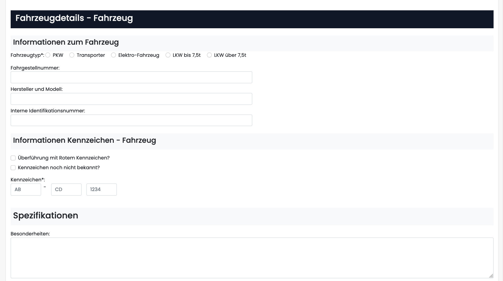This screenshot has height=281, width=503.
Task: Select LKW über 7,5t radio button
Action: 209,55
